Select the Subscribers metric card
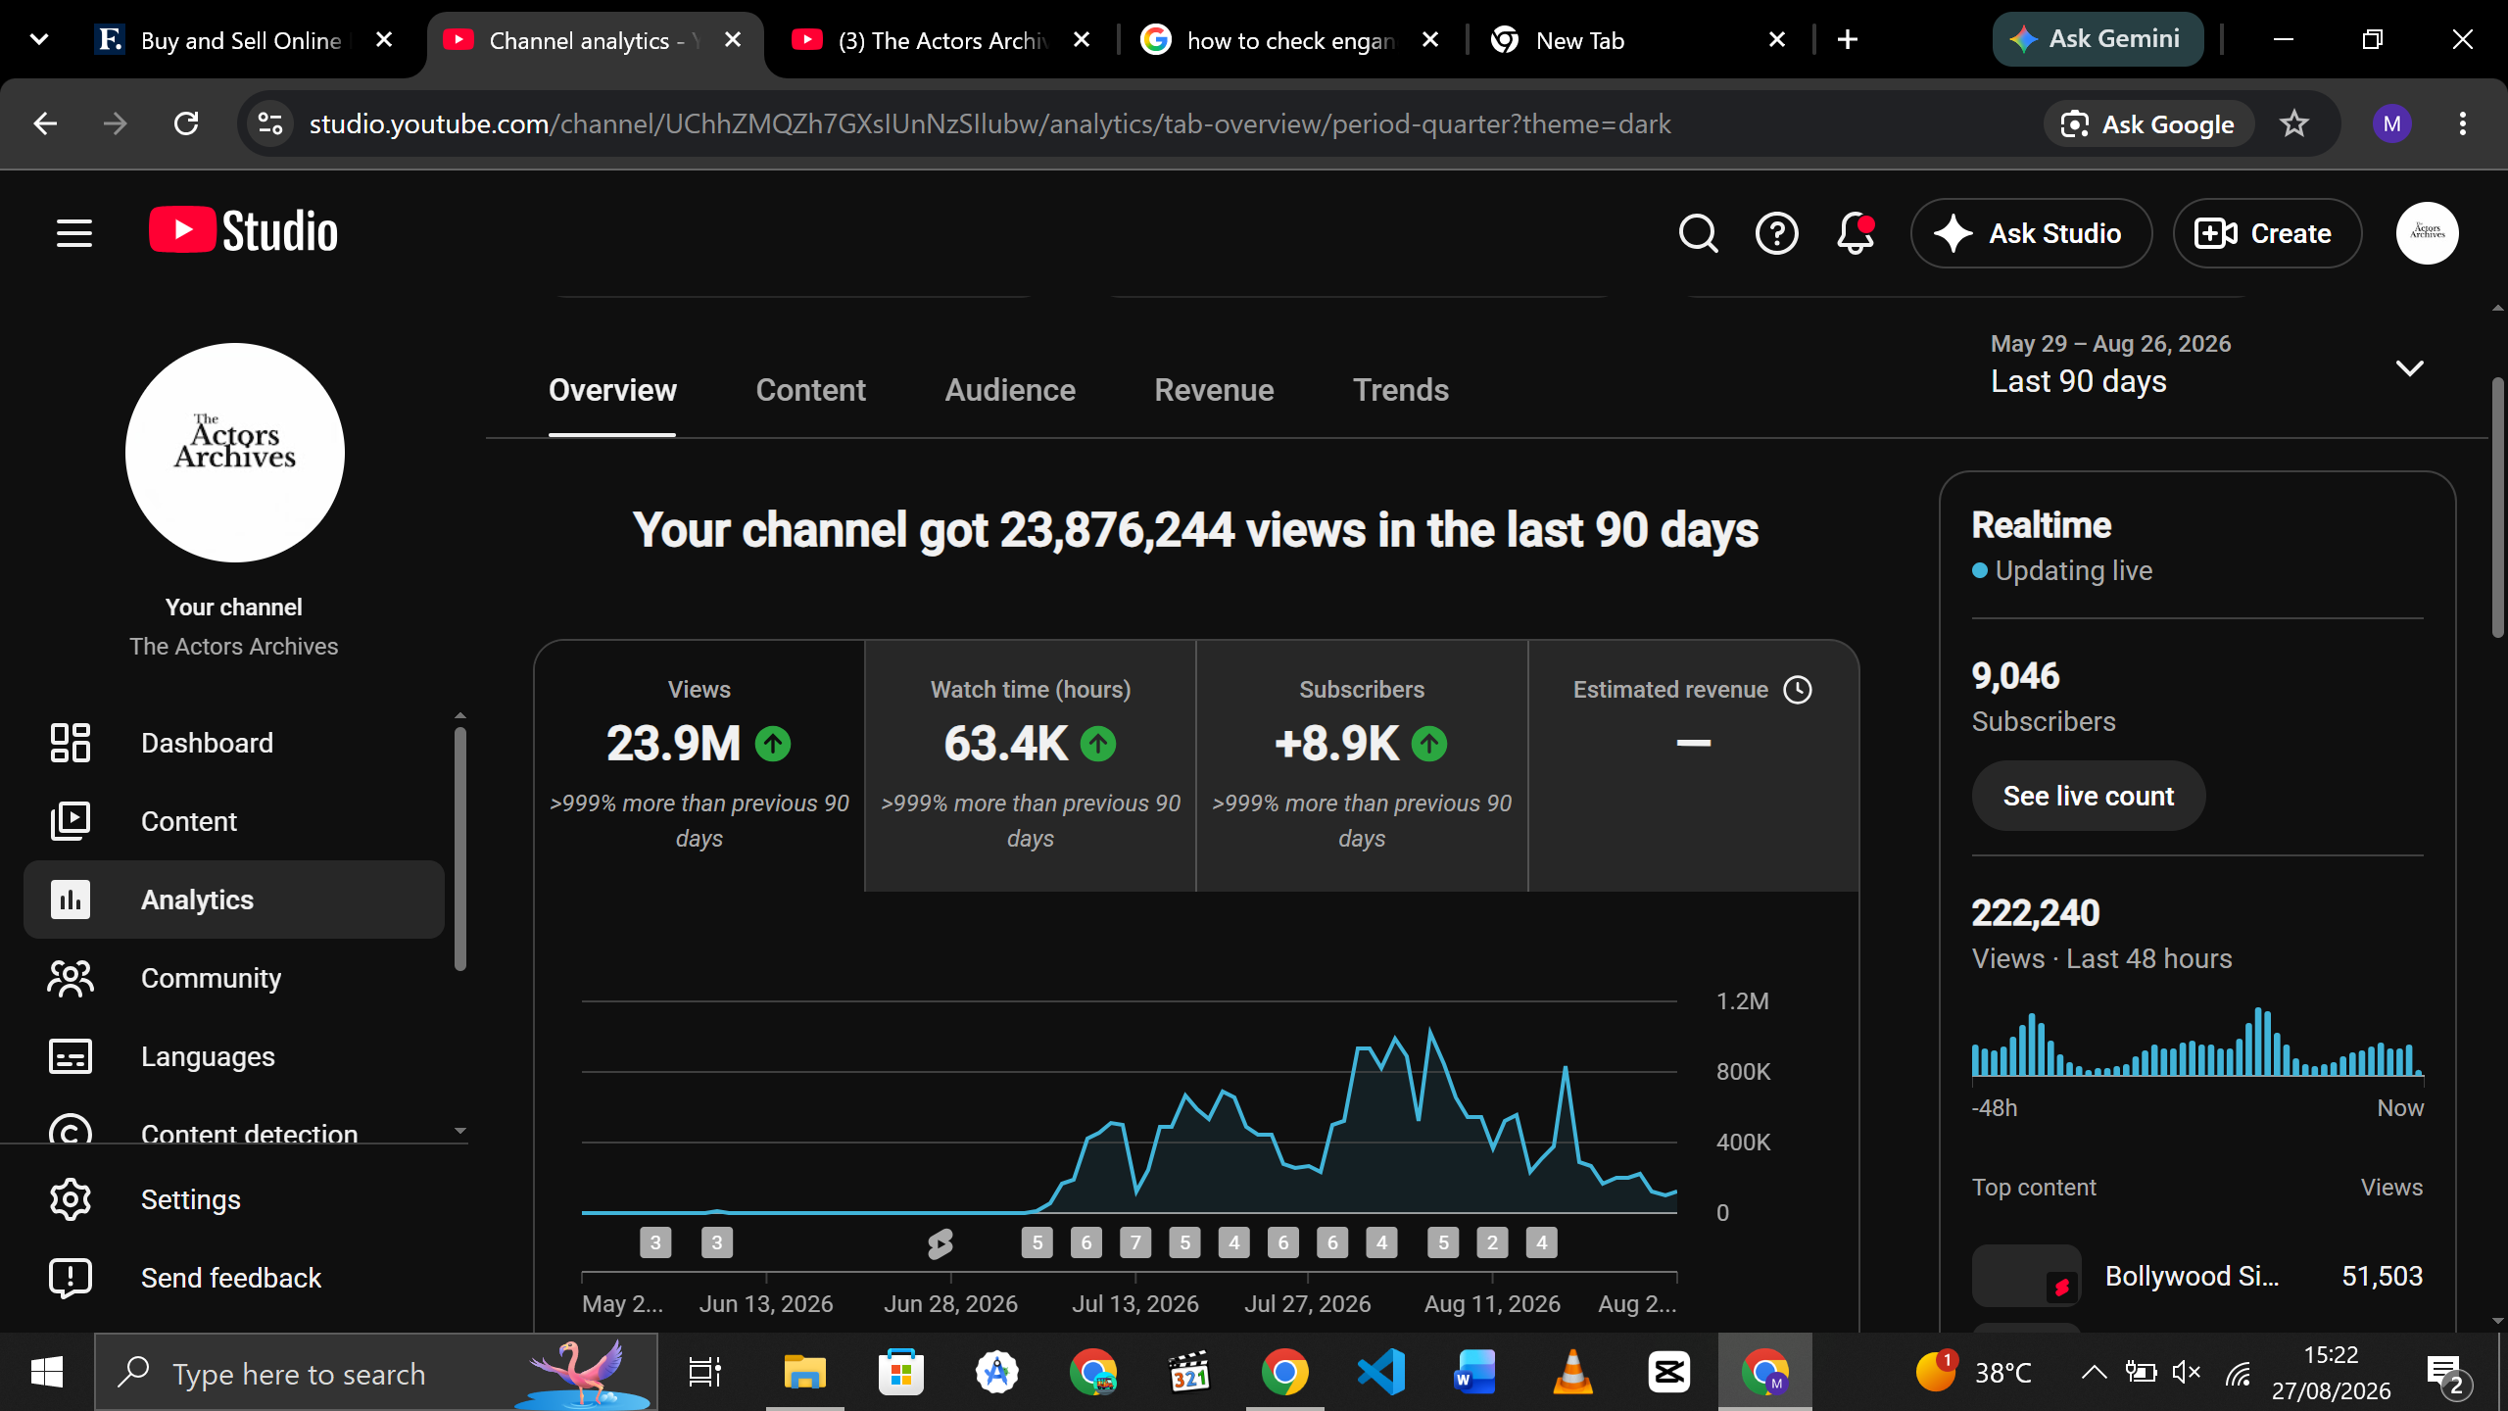This screenshot has height=1411, width=2508. pyautogui.click(x=1362, y=765)
